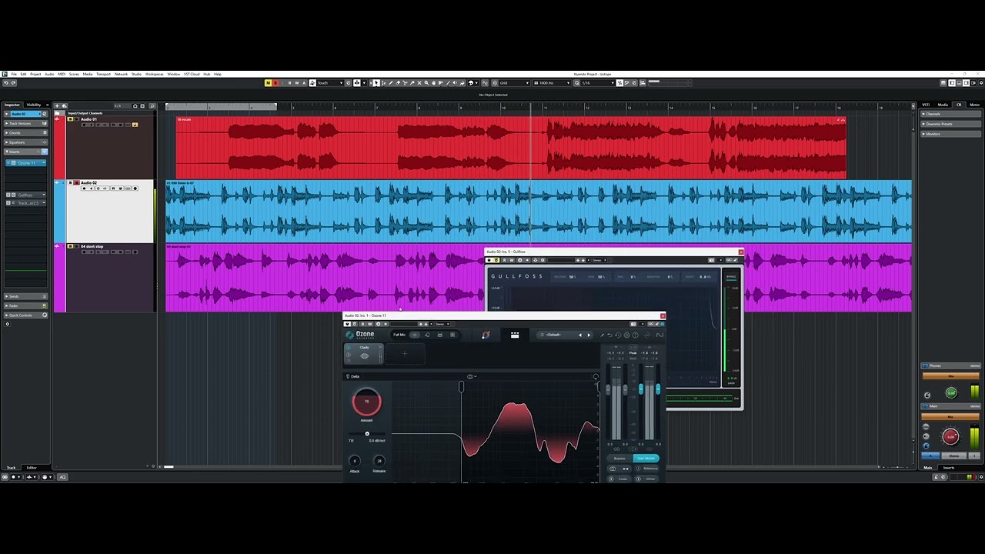
Task: Click the red 18 vocals audio clip
Action: 511,148
